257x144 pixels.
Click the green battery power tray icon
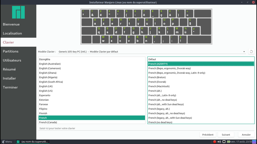click(229, 142)
